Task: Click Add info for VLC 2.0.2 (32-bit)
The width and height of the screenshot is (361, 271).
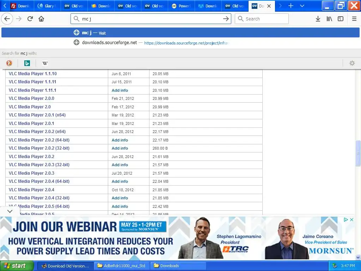Action: tap(120, 148)
